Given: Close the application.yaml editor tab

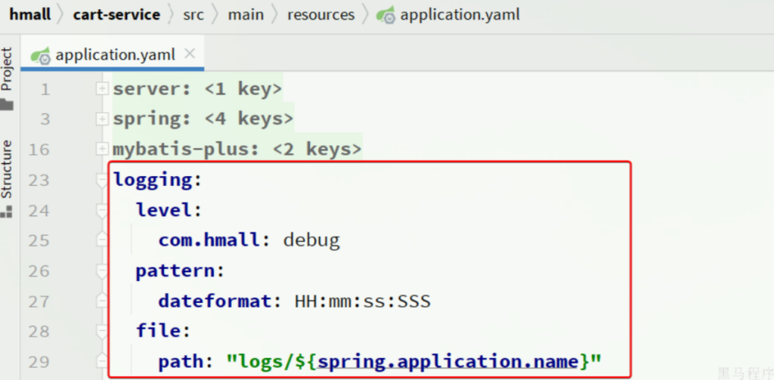Looking at the screenshot, I should point(190,54).
